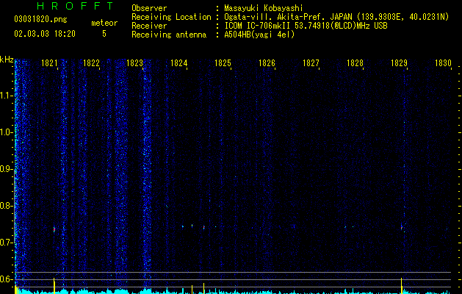Click the yellow amplitude spike before 1821
This screenshot has width=462, height=294.
(54, 285)
